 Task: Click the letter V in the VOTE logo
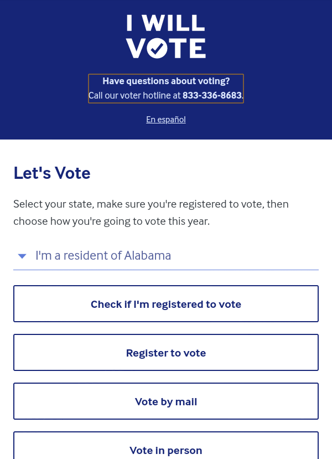coord(136,48)
